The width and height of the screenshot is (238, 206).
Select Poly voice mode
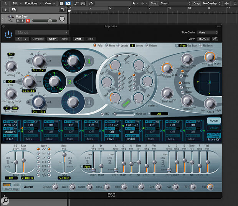pos(95,45)
